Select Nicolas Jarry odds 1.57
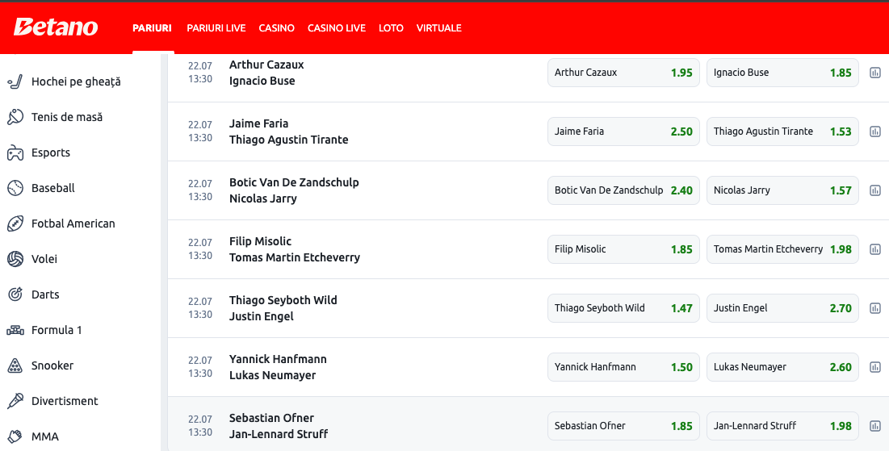Image resolution: width=889 pixels, height=451 pixels. pos(782,190)
